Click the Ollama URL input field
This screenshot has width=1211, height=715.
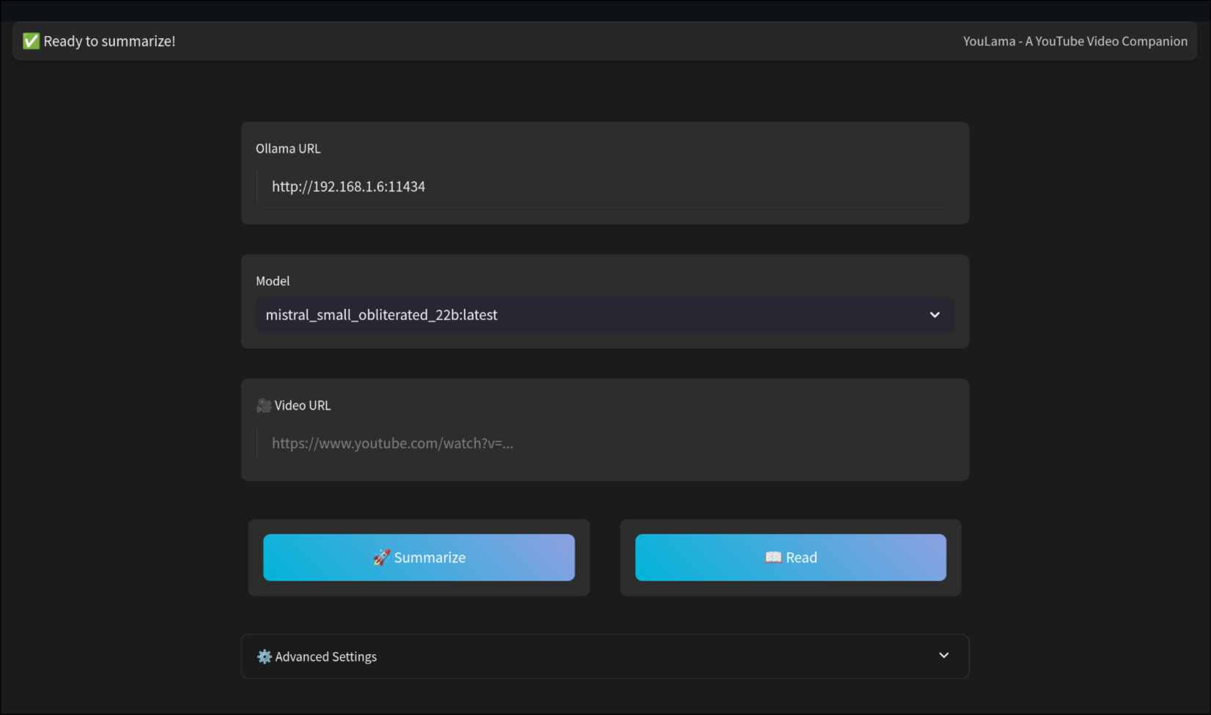[x=605, y=186]
